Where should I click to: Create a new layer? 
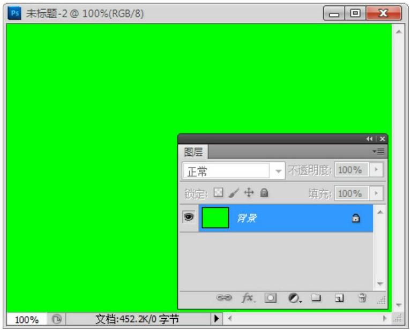click(x=339, y=298)
